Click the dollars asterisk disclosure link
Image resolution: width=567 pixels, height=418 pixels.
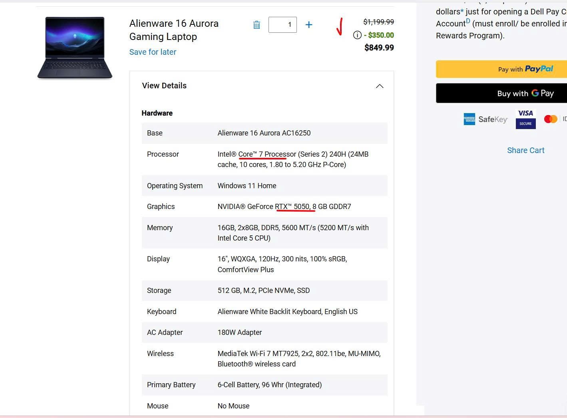pyautogui.click(x=461, y=11)
